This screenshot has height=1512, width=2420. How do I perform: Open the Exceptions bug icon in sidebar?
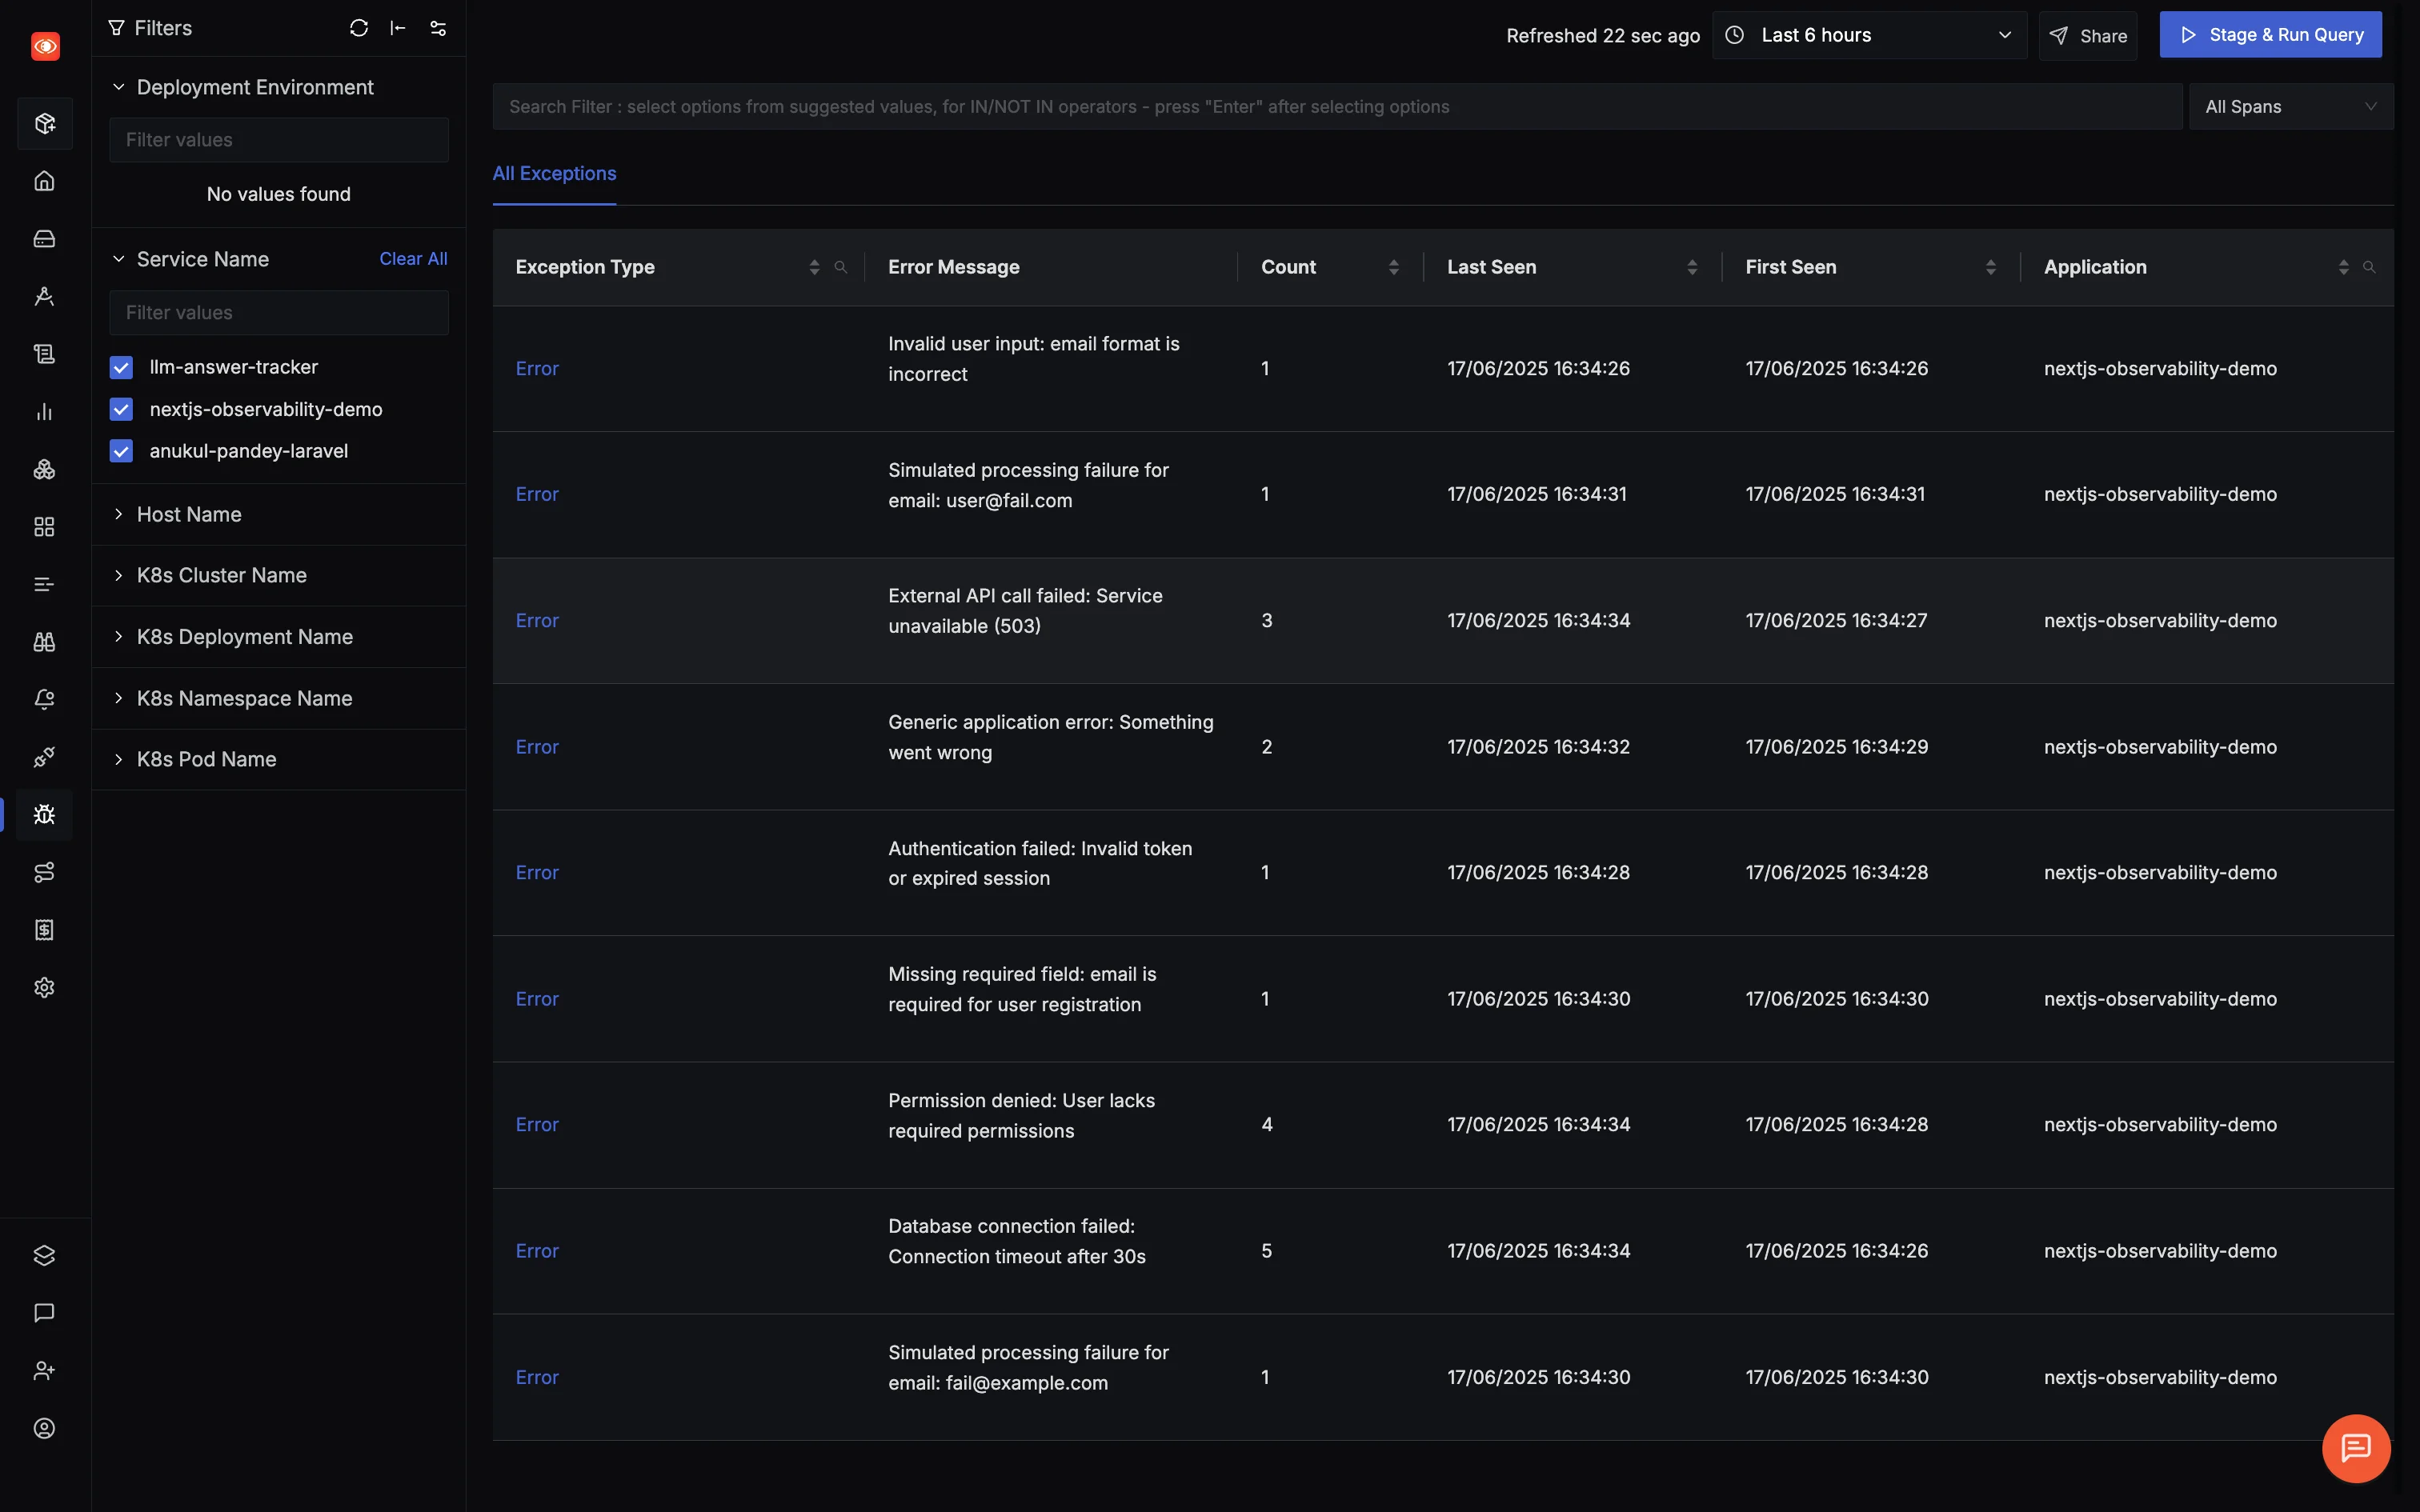(44, 814)
